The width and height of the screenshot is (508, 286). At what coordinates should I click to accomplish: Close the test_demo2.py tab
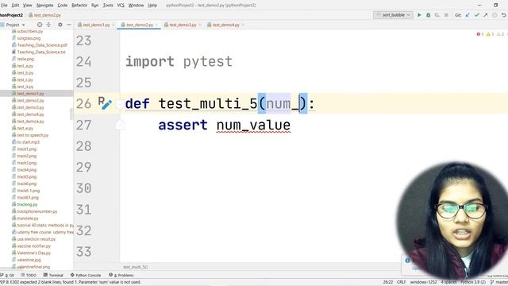157,25
